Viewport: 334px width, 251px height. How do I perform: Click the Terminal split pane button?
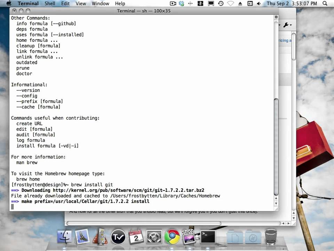pyautogui.click(x=276, y=17)
